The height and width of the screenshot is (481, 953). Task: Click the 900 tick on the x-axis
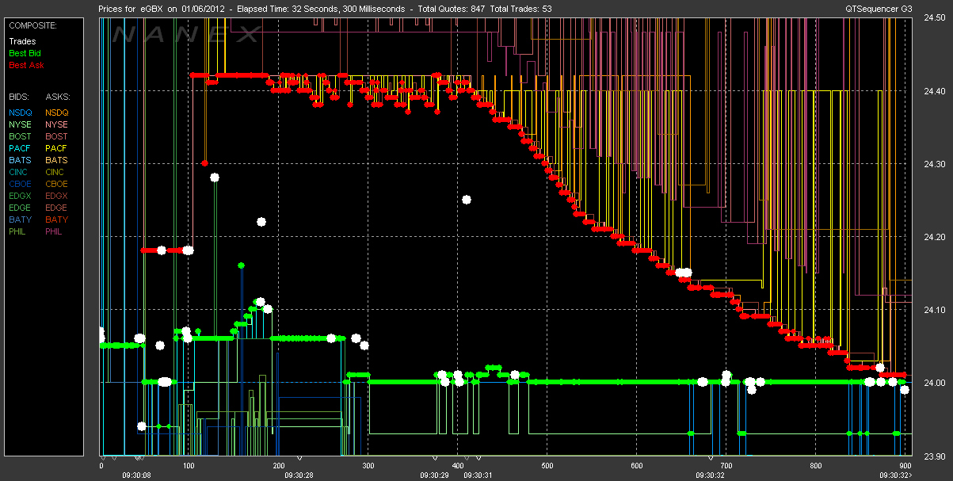point(905,466)
